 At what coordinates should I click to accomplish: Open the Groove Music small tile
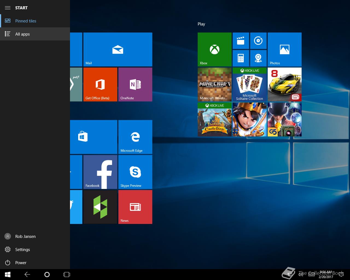coord(258,41)
